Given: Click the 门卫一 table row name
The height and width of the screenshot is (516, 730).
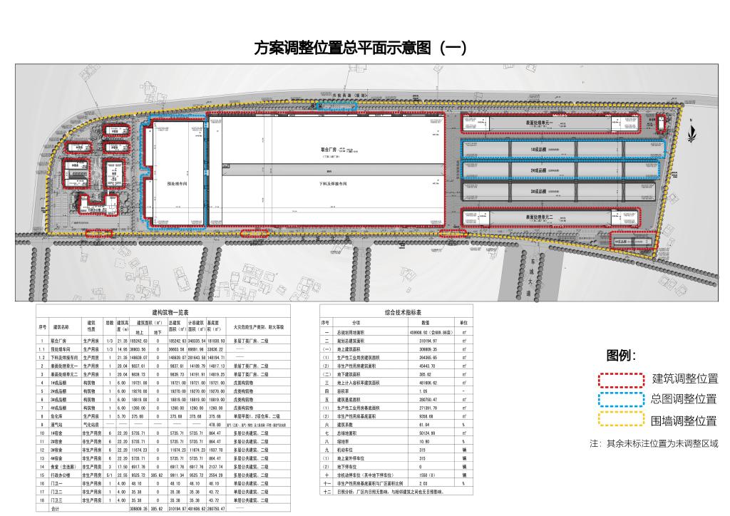Looking at the screenshot, I should (x=56, y=483).
